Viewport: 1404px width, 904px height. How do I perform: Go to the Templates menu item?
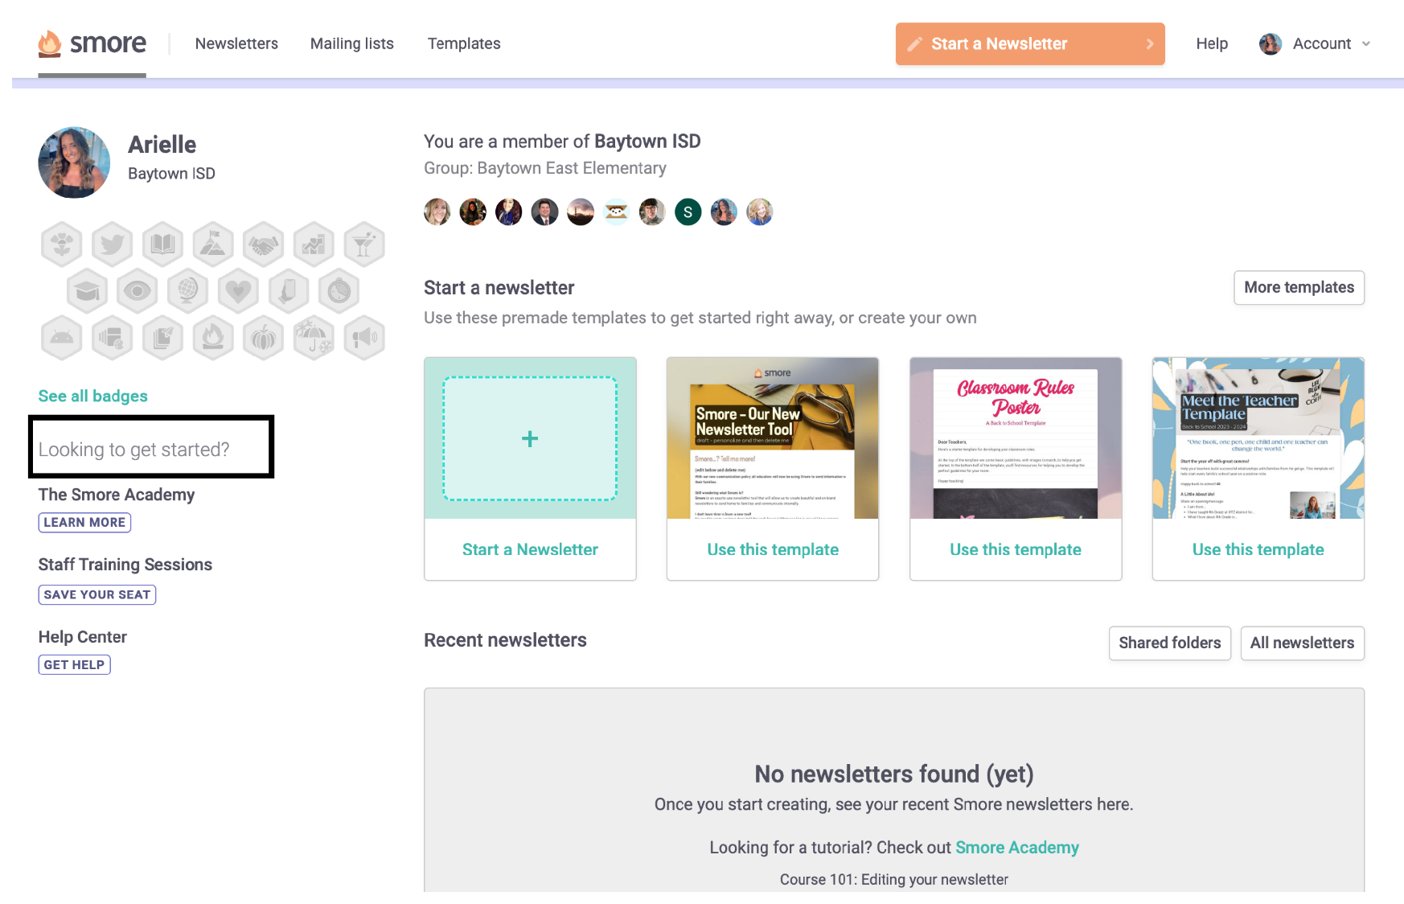pyautogui.click(x=463, y=43)
